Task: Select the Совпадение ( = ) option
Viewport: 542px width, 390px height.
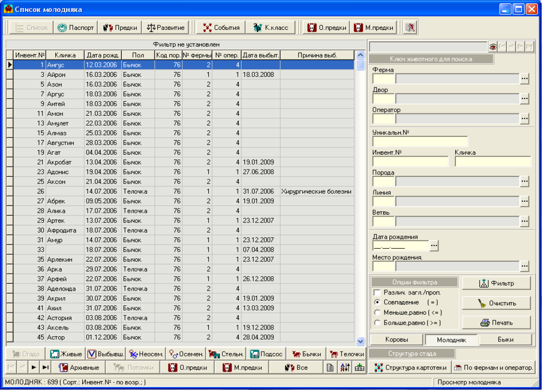Action: (x=377, y=303)
